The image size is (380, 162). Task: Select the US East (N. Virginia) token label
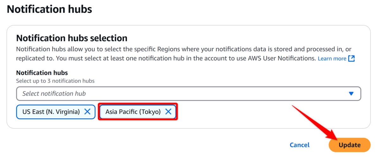(51, 112)
